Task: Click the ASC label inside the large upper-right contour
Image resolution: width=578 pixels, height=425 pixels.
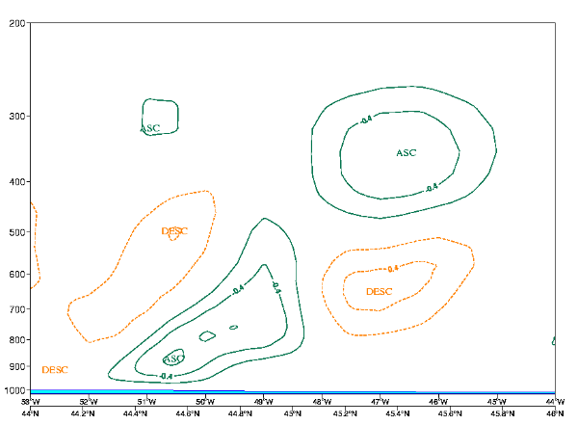Action: point(406,153)
